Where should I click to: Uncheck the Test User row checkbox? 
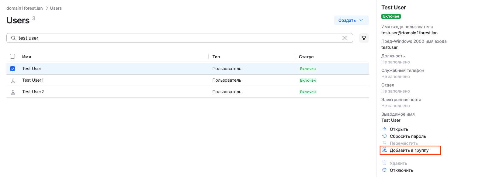pos(12,69)
